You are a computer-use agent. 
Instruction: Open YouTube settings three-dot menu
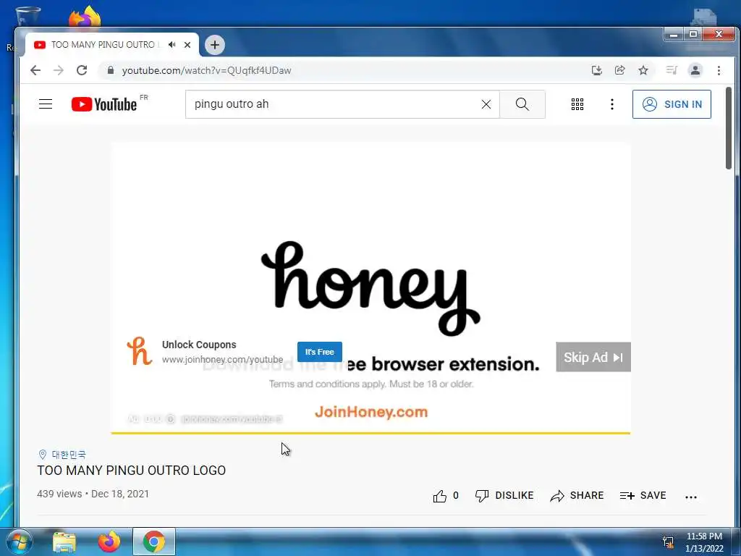(612, 104)
